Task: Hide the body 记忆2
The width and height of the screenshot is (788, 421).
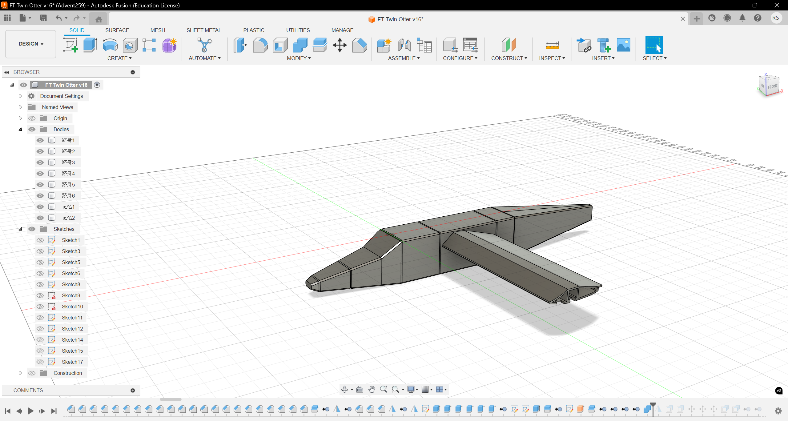Action: pyautogui.click(x=40, y=218)
